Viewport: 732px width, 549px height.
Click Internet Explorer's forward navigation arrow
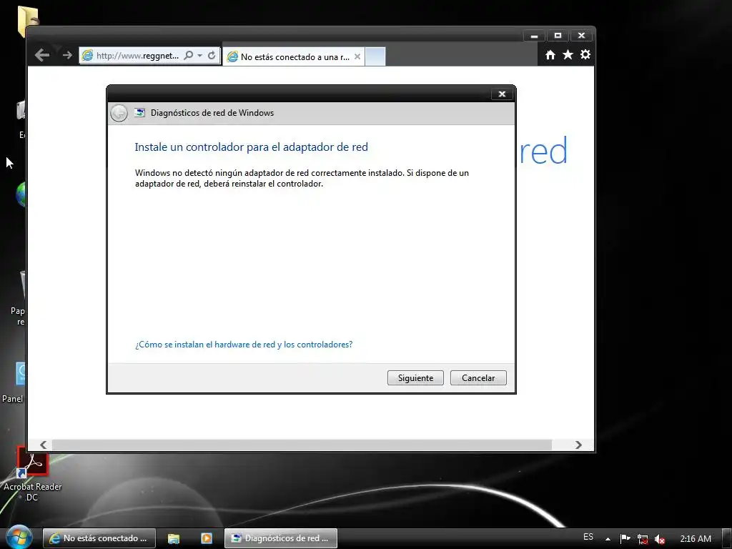(67, 55)
